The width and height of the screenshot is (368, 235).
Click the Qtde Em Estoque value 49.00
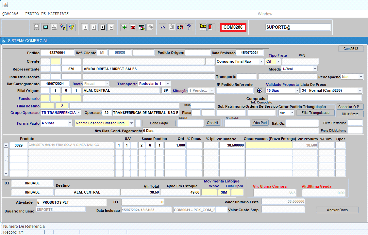pyautogui.click(x=180, y=192)
